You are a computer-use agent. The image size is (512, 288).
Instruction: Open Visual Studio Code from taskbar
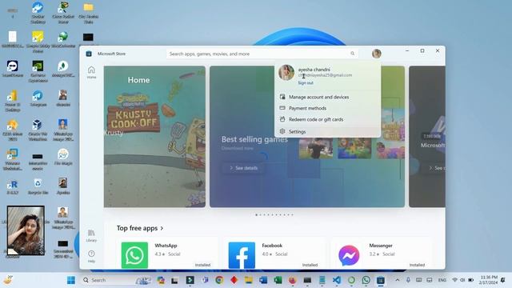(x=337, y=280)
